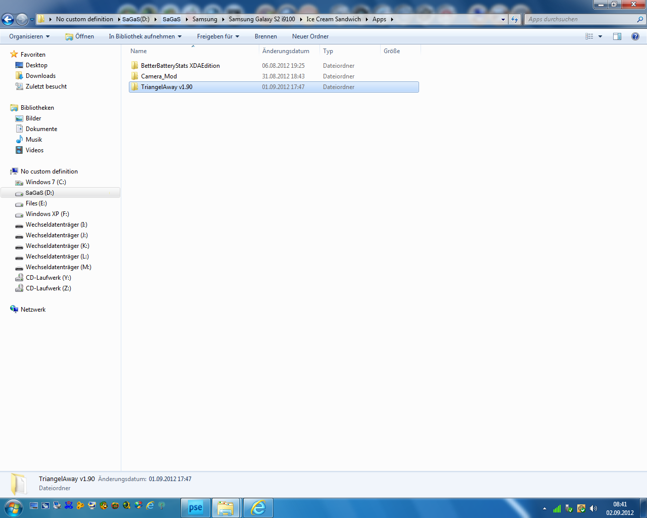Expand breadcrumb arrow after Ice Cream Sandwich

367,19
